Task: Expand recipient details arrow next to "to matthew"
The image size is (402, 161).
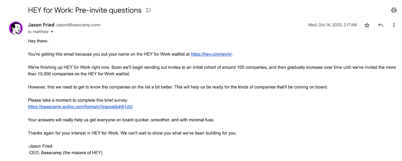Action: (x=52, y=32)
